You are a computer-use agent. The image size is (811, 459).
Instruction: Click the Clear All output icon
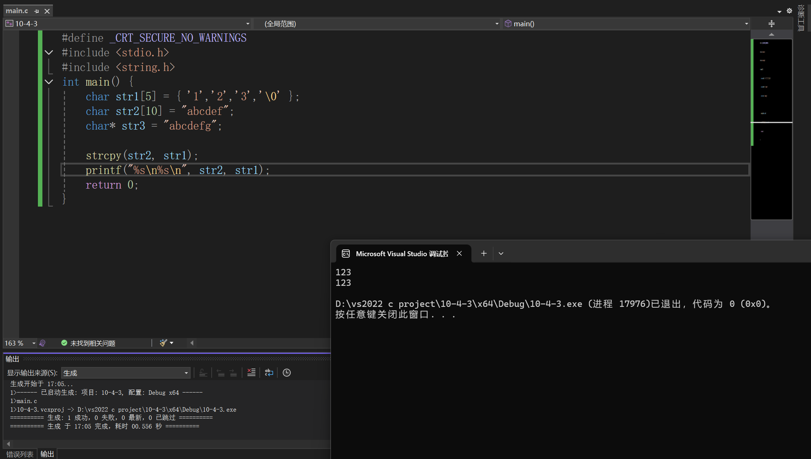point(251,373)
